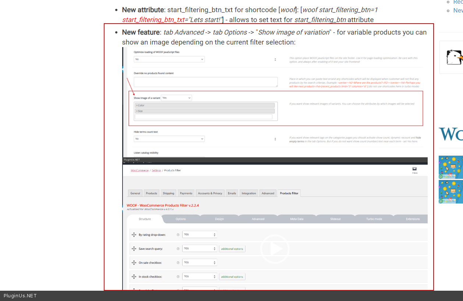Screen dimensions: 463x301
Task: Click the red start_filtering_btn_txt text
Action: 153,20
